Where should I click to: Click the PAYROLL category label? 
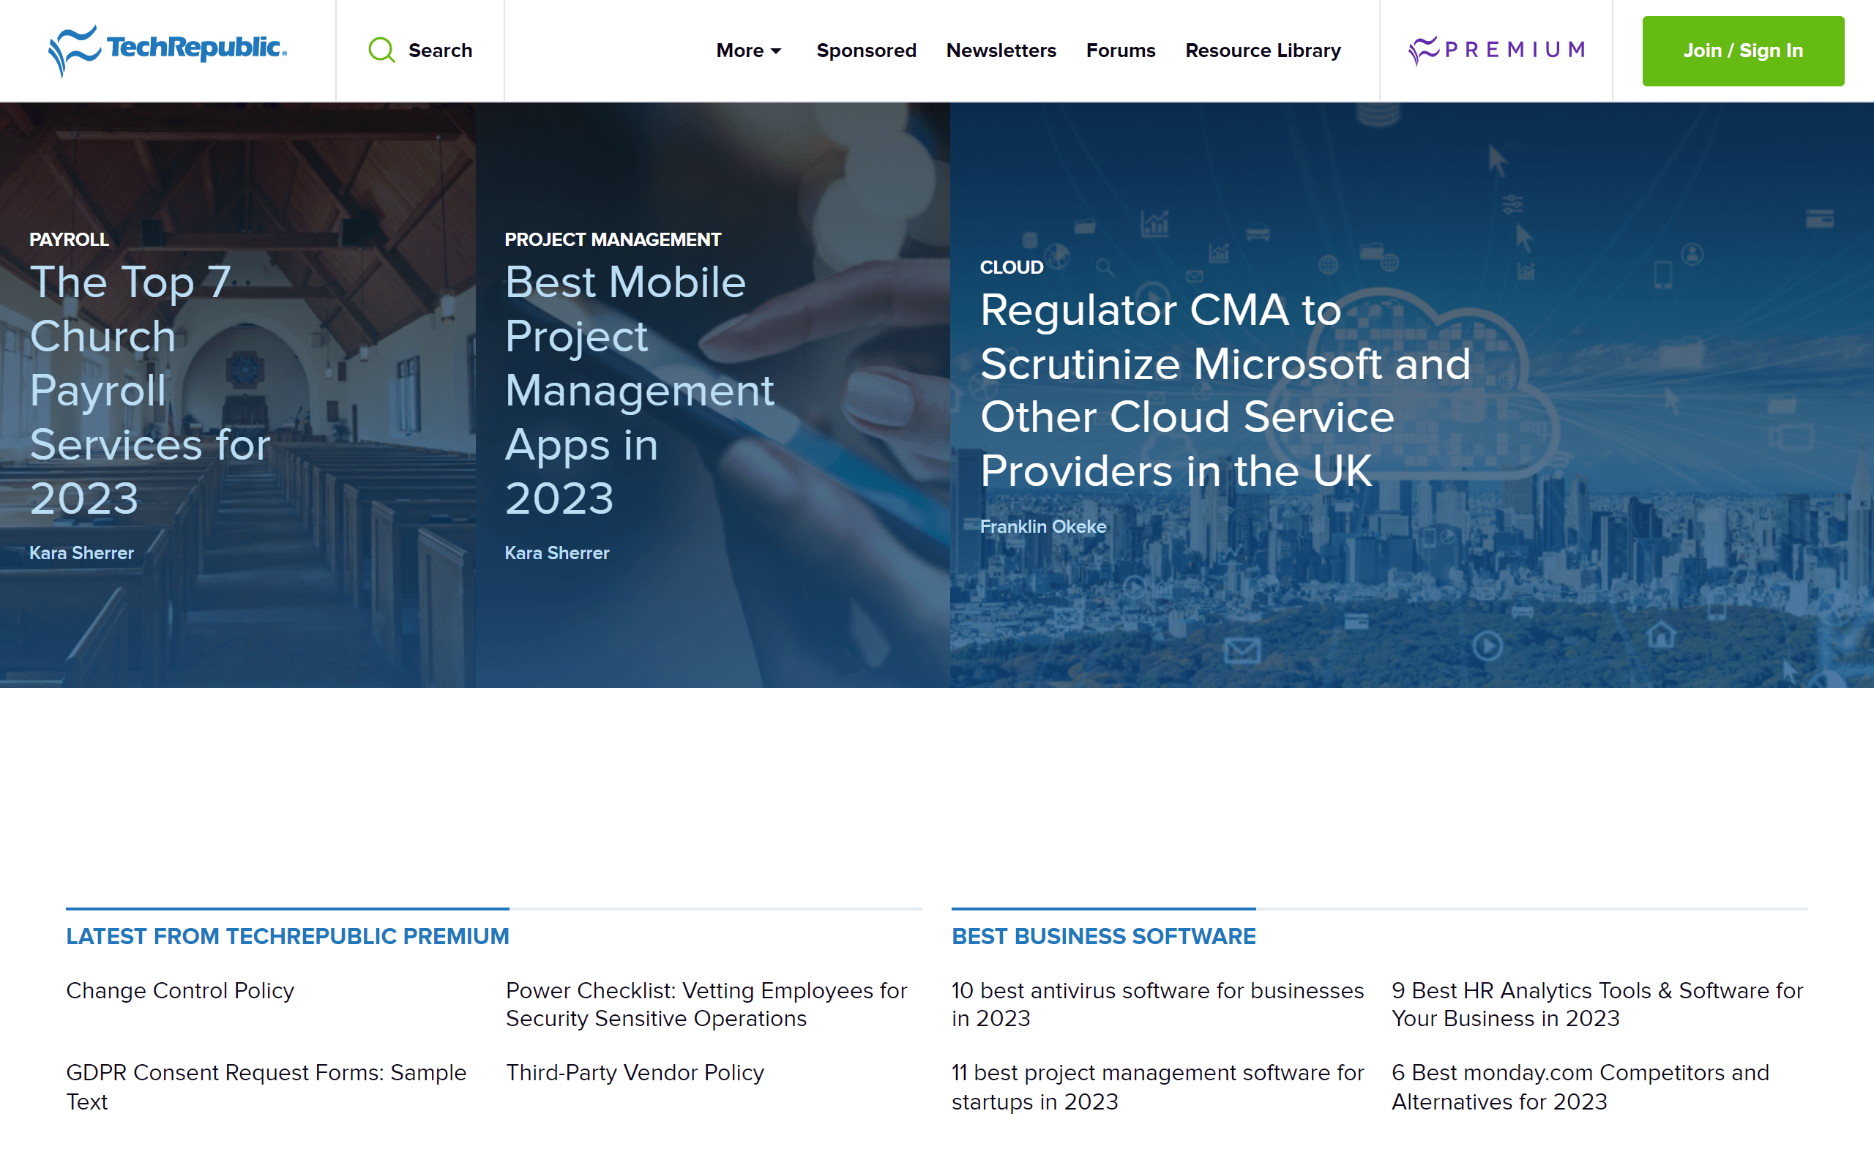69,239
